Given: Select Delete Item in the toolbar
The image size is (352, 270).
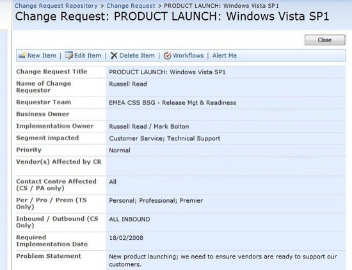Looking at the screenshot, I should pos(137,56).
